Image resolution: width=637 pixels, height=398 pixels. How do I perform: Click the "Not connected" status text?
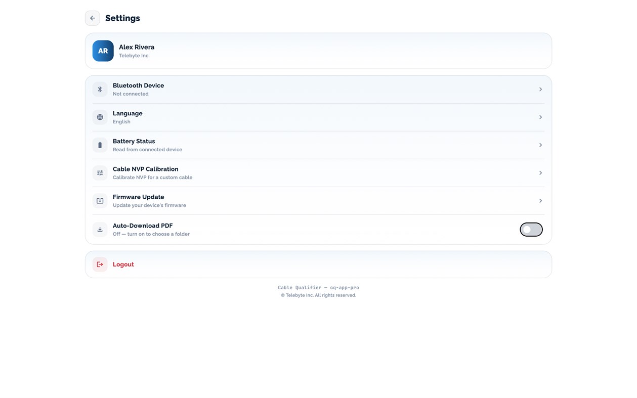[x=131, y=94]
